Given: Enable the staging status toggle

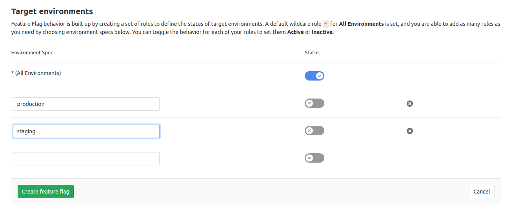Looking at the screenshot, I should click(315, 131).
